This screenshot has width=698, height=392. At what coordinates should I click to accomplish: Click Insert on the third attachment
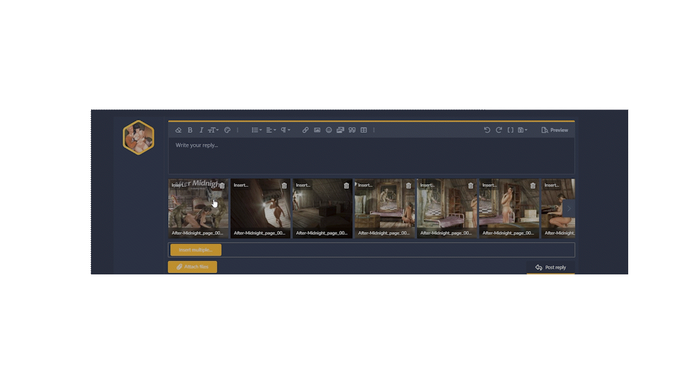click(x=303, y=185)
